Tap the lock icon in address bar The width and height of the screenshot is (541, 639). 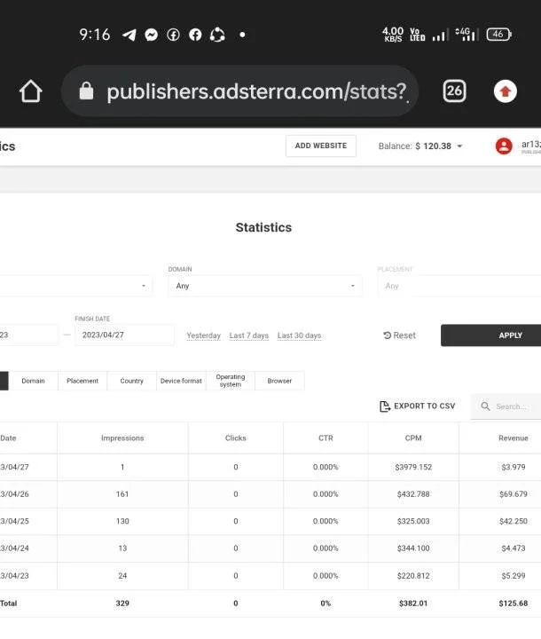click(x=86, y=91)
